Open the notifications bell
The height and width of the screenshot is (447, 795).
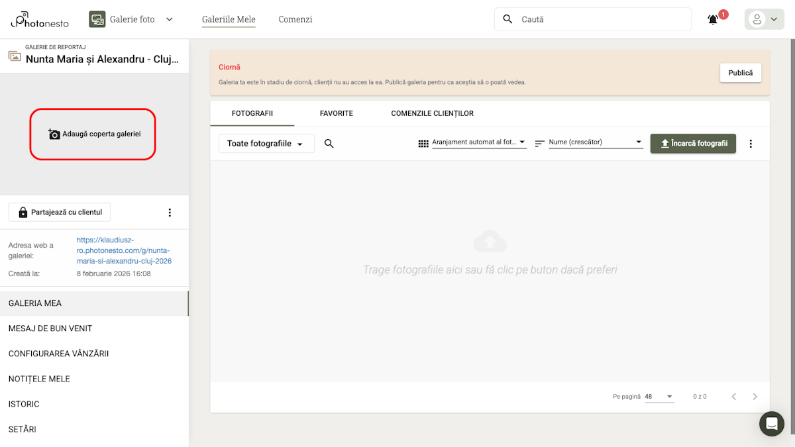click(x=713, y=20)
